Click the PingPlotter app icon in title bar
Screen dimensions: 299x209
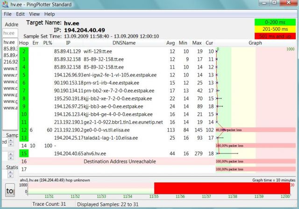(x=5, y=4)
